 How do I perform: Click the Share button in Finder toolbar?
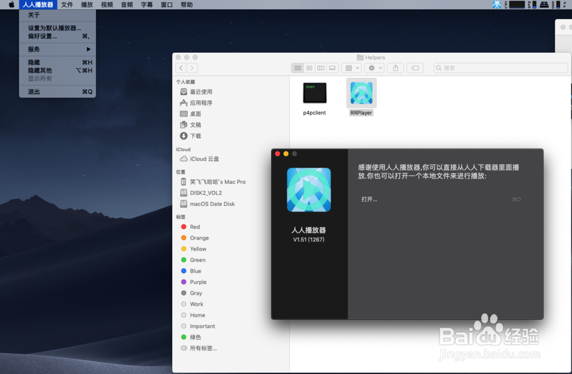coord(395,68)
